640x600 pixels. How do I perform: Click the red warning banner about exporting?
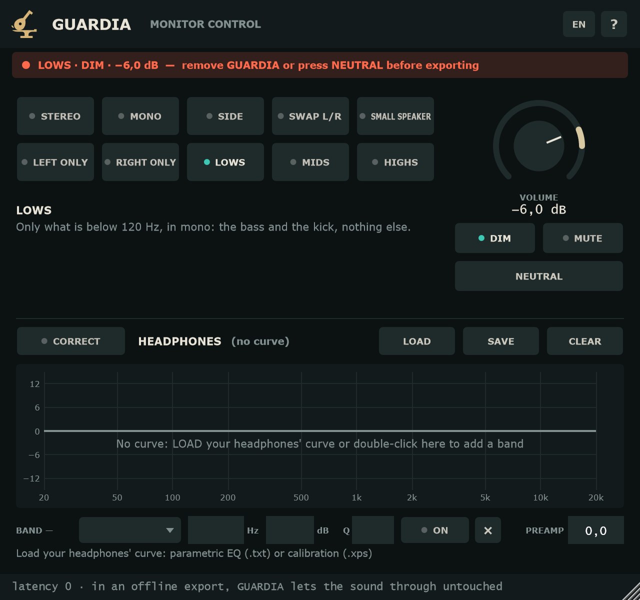pos(320,65)
